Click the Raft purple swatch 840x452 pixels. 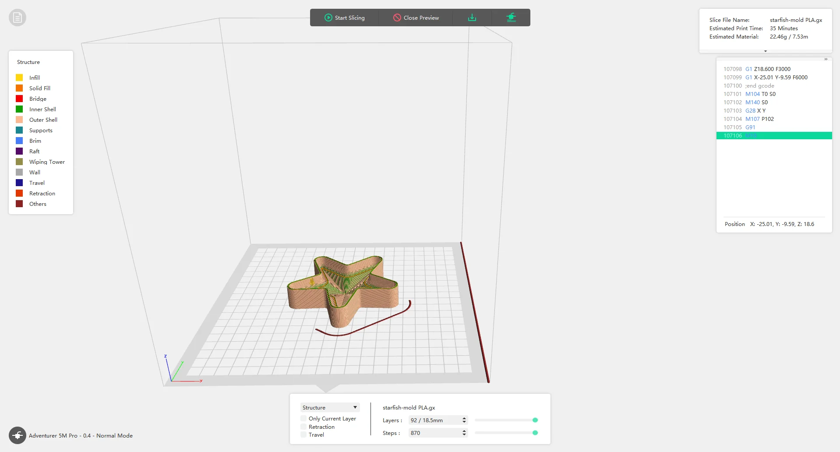click(x=19, y=151)
